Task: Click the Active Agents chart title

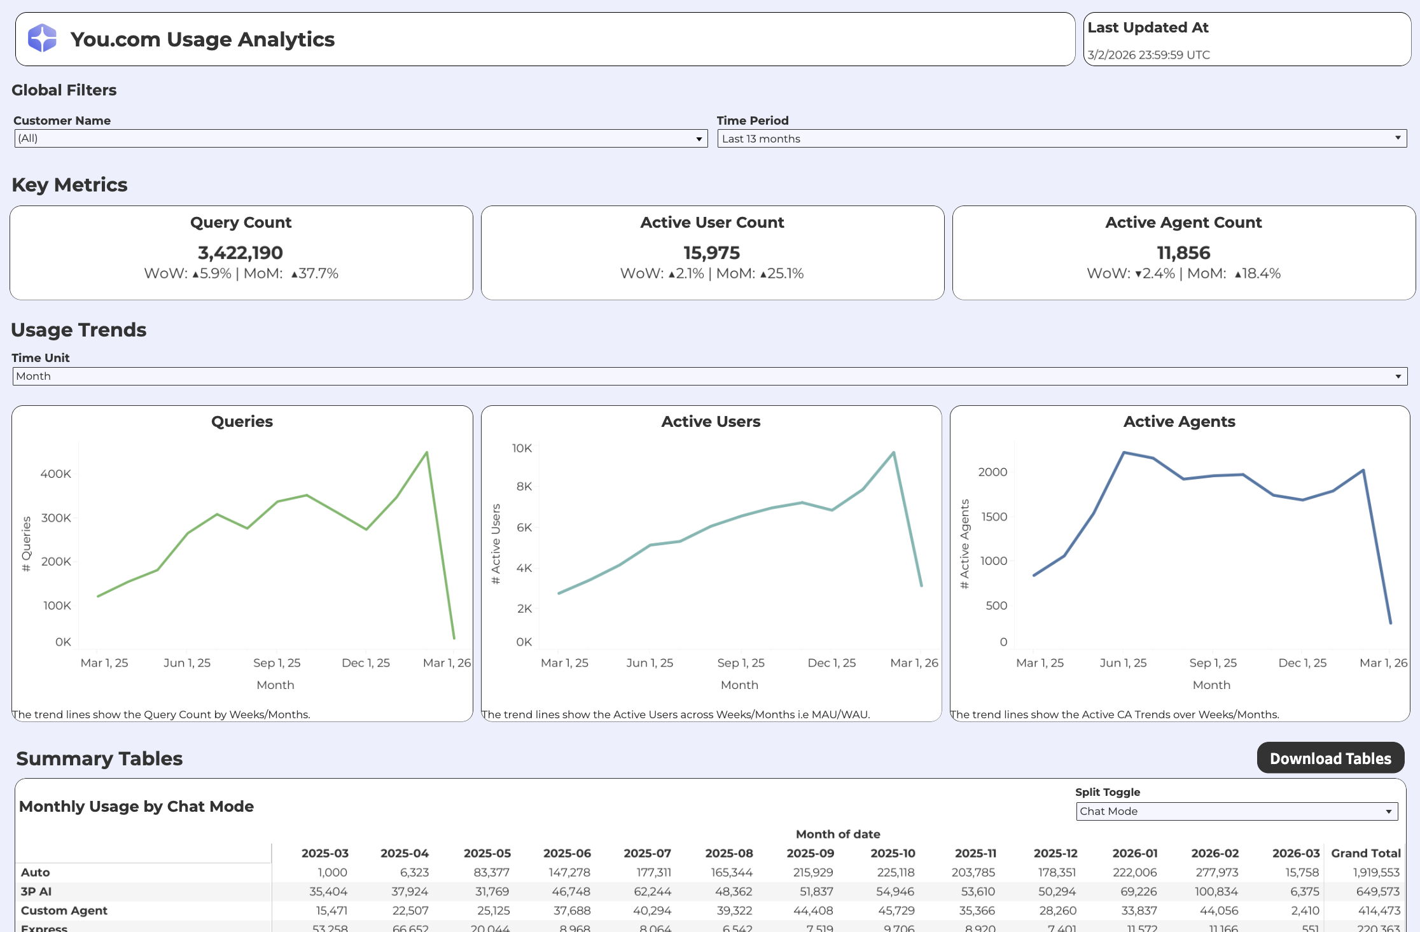Action: [1179, 421]
